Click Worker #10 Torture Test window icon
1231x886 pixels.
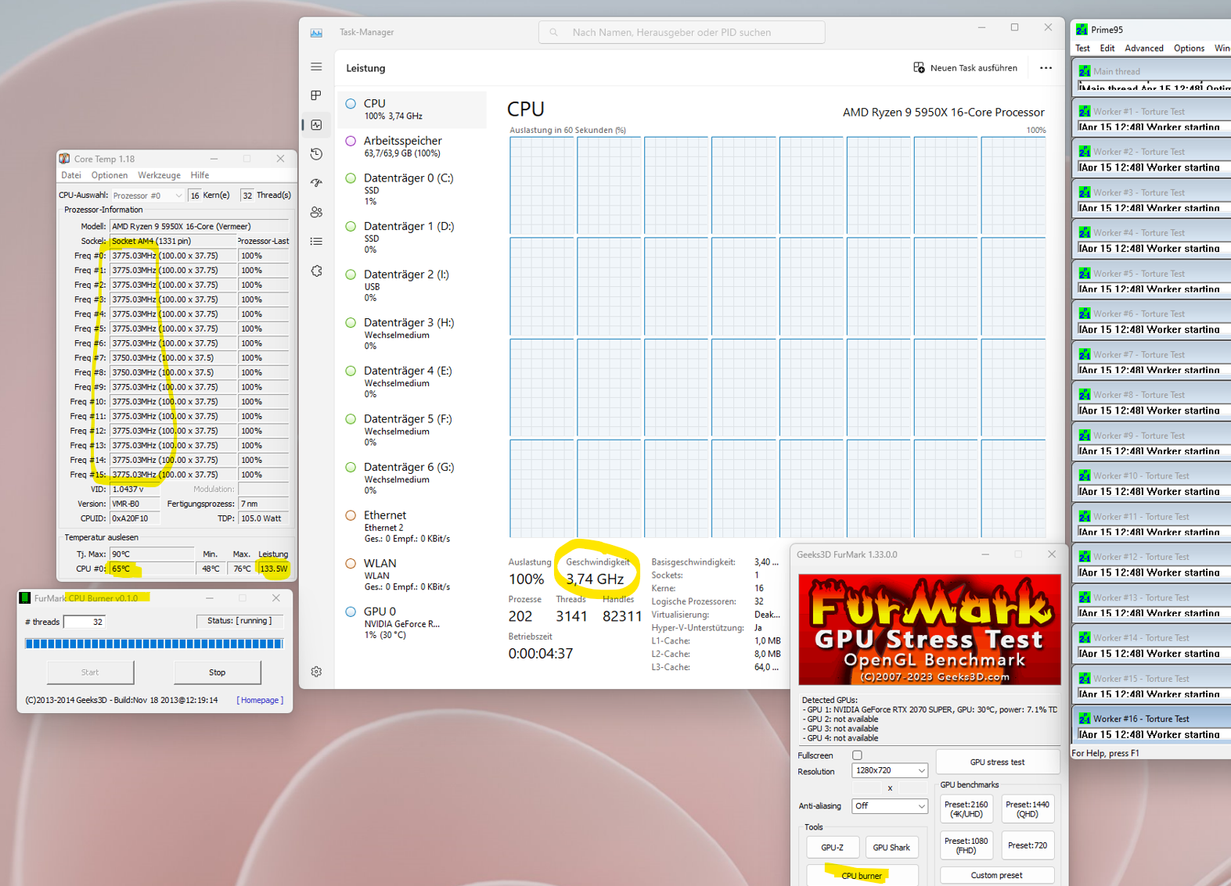[1085, 475]
